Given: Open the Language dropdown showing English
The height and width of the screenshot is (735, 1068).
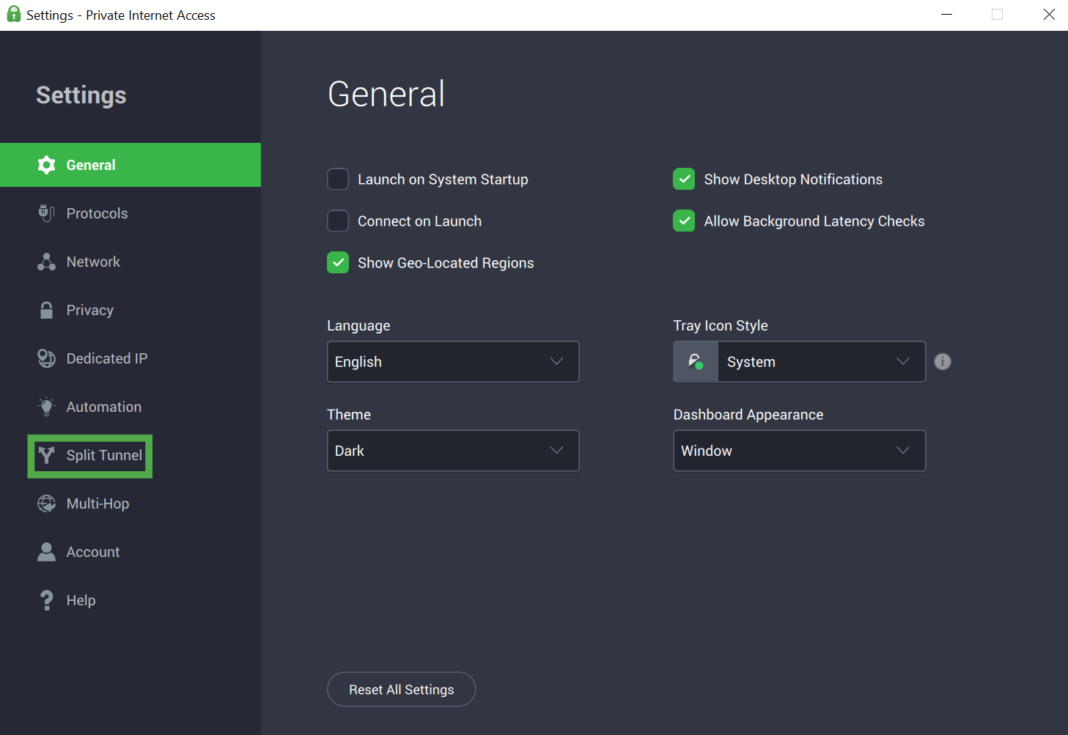Looking at the screenshot, I should coord(453,361).
